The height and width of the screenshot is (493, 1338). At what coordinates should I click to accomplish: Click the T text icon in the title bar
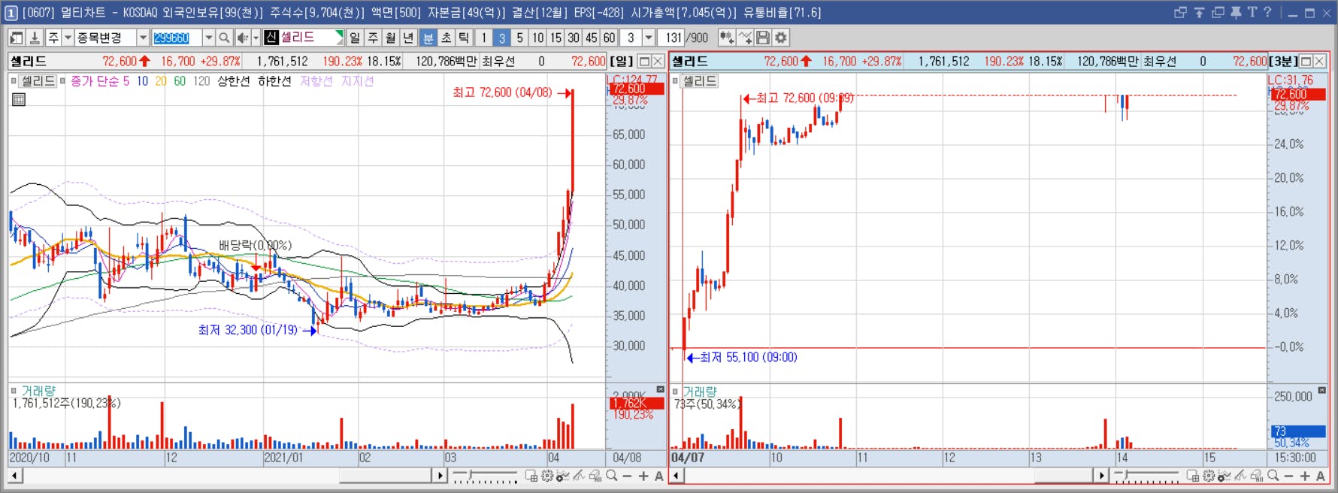(1252, 12)
